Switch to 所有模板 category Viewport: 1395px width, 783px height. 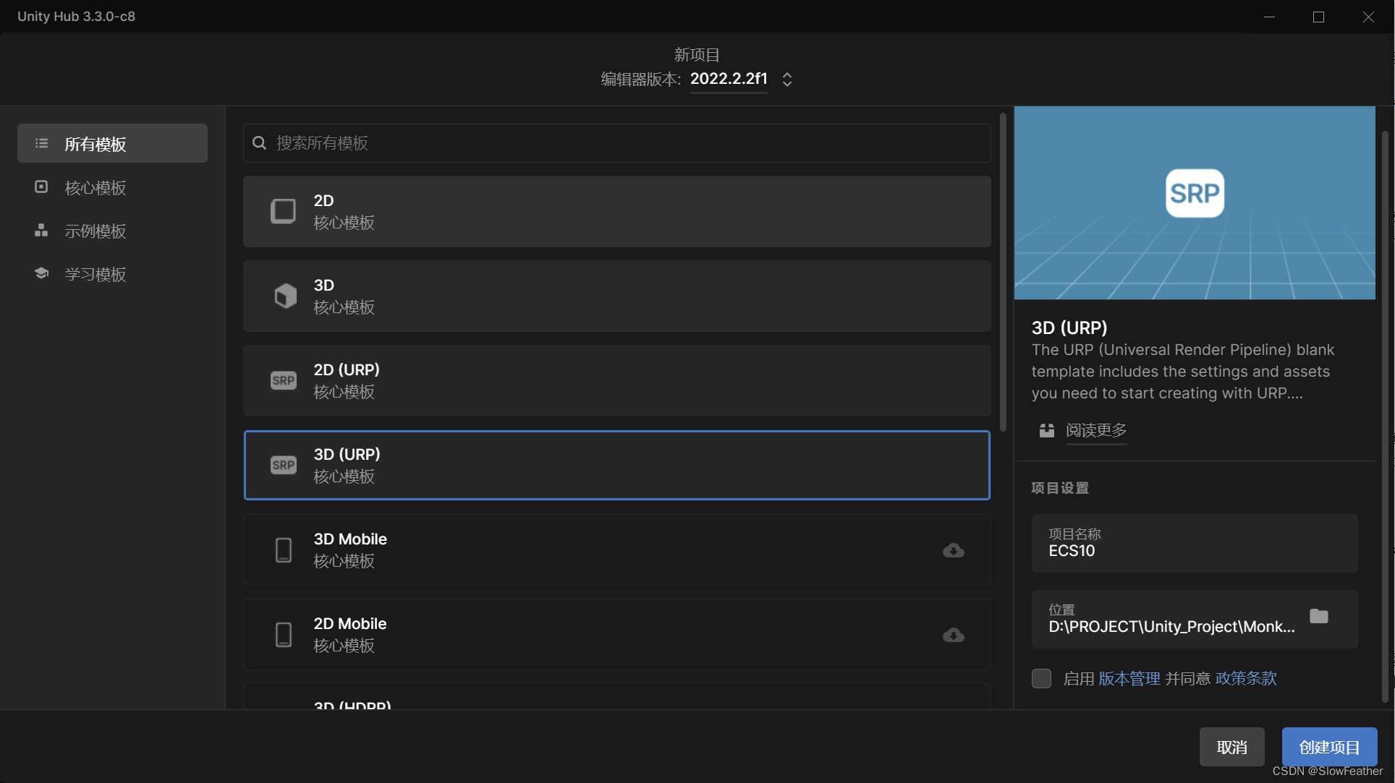pos(112,143)
